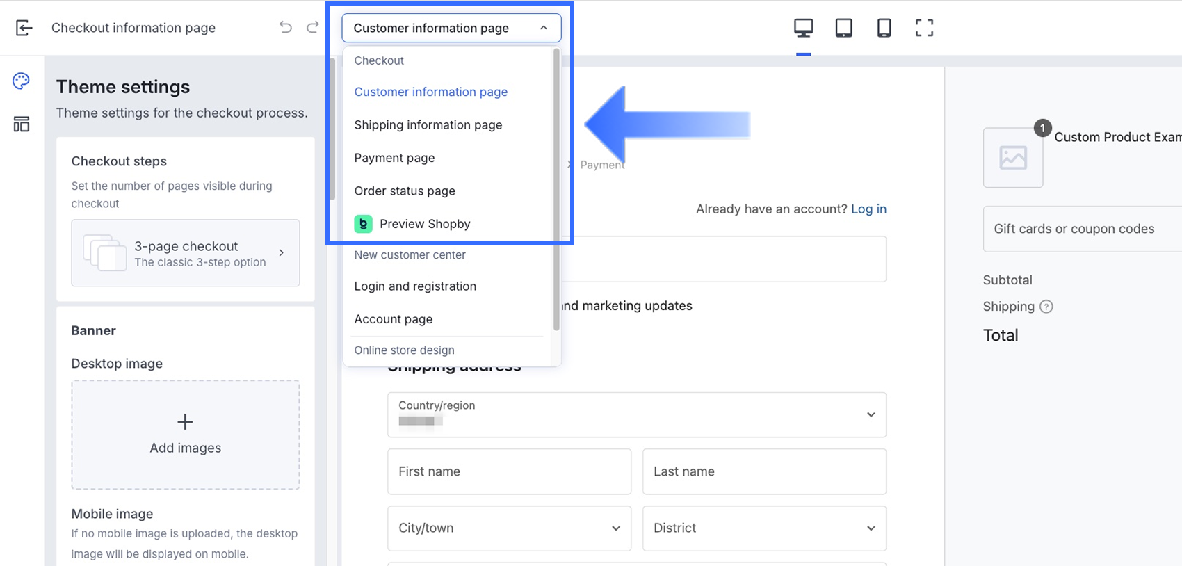
Task: Choose Preview Shopby from the menu
Action: 425,224
